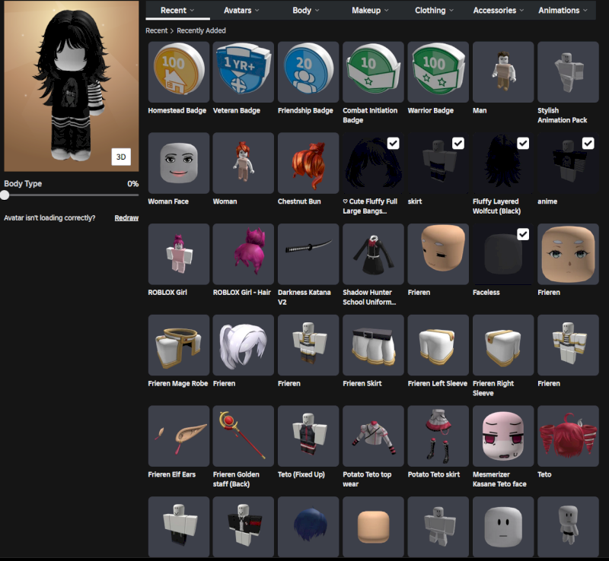Viewport: 609px width, 561px height.
Task: Equip the Chestnut Bun hair
Action: coord(308,163)
